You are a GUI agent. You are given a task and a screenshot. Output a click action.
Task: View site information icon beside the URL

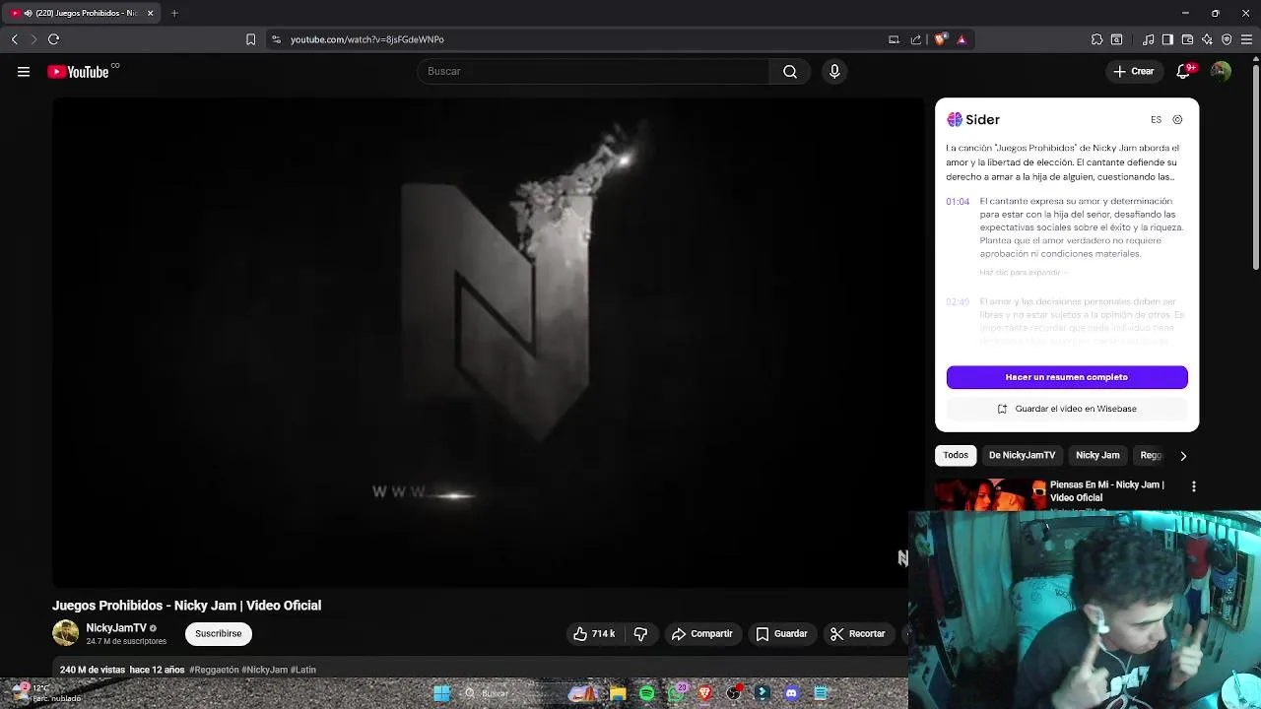(x=276, y=39)
